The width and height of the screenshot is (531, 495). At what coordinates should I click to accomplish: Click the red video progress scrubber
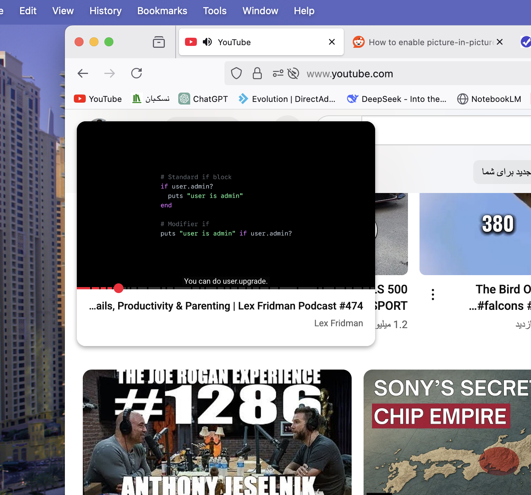click(x=119, y=288)
